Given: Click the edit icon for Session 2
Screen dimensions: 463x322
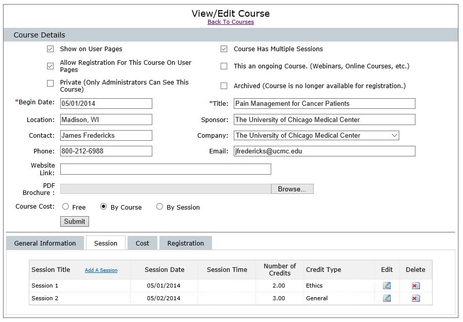Looking at the screenshot, I should pos(387,298).
